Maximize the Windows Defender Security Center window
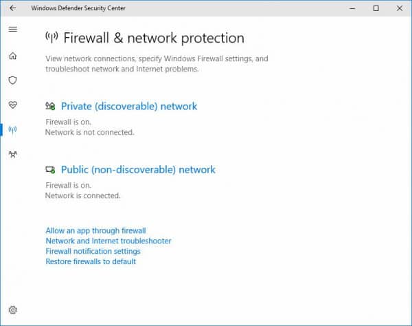Image resolution: width=412 pixels, height=326 pixels. click(x=376, y=8)
